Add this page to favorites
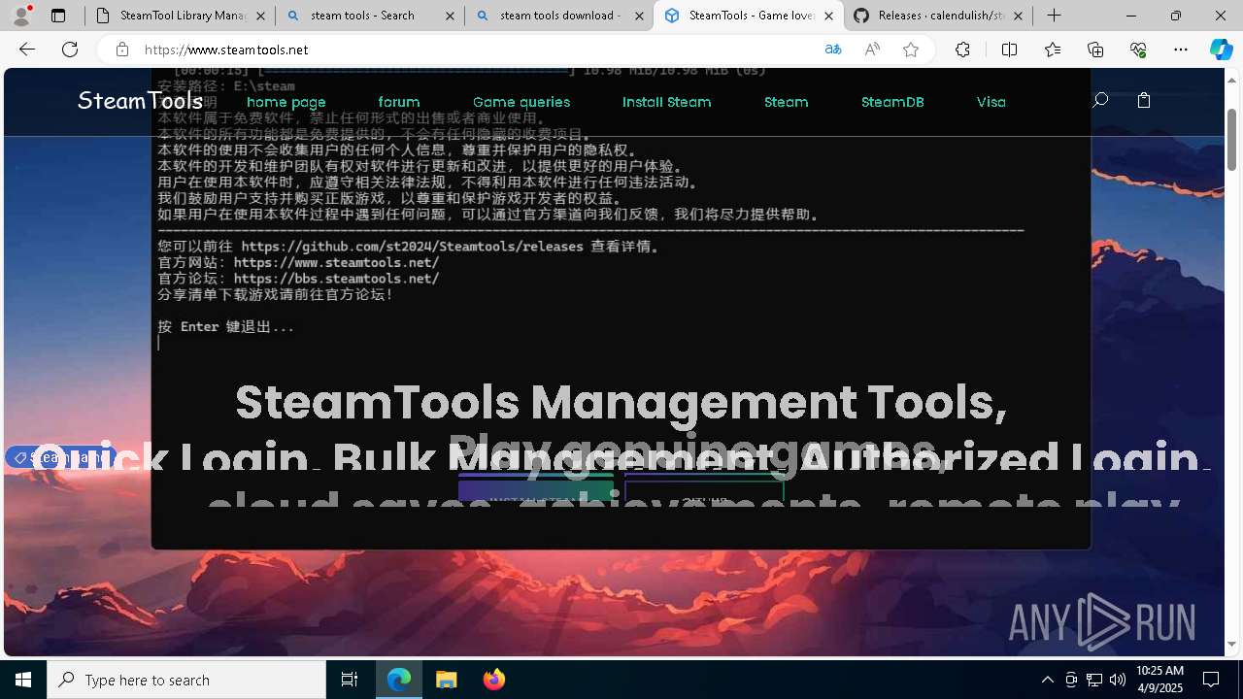This screenshot has height=699, width=1243. tap(911, 50)
